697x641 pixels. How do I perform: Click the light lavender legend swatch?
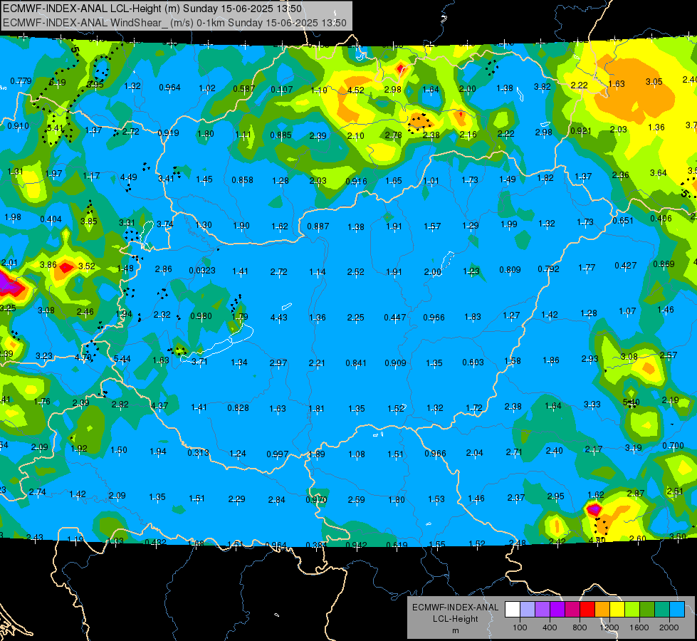click(528, 610)
